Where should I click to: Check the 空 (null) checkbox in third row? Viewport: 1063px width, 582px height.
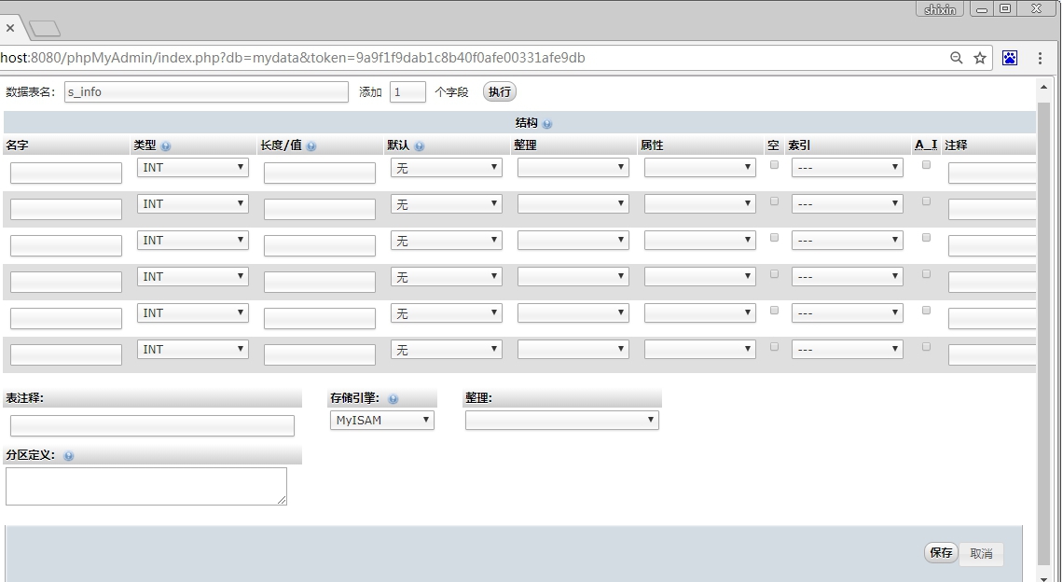point(774,238)
